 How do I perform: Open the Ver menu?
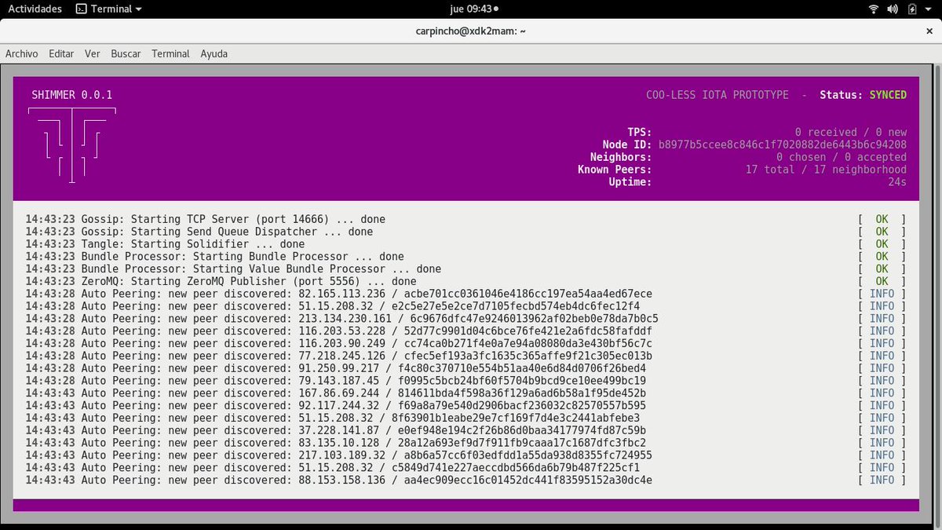(93, 53)
